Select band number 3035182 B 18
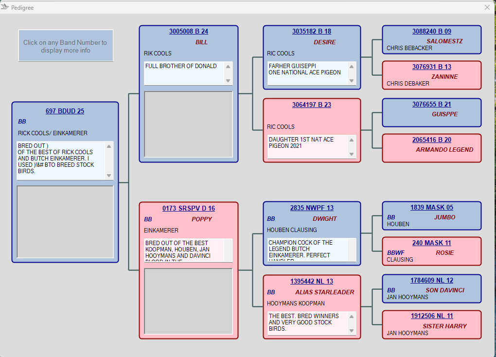 tap(312, 32)
